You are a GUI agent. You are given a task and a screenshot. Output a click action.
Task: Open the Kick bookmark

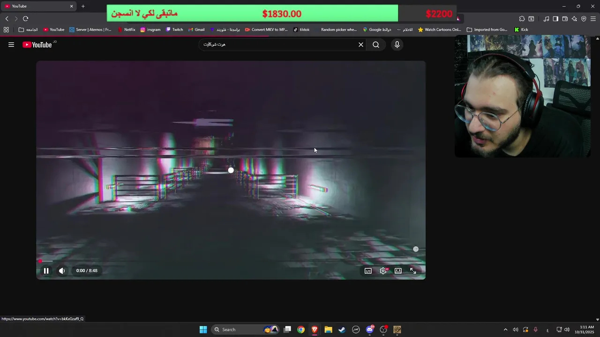click(521, 29)
